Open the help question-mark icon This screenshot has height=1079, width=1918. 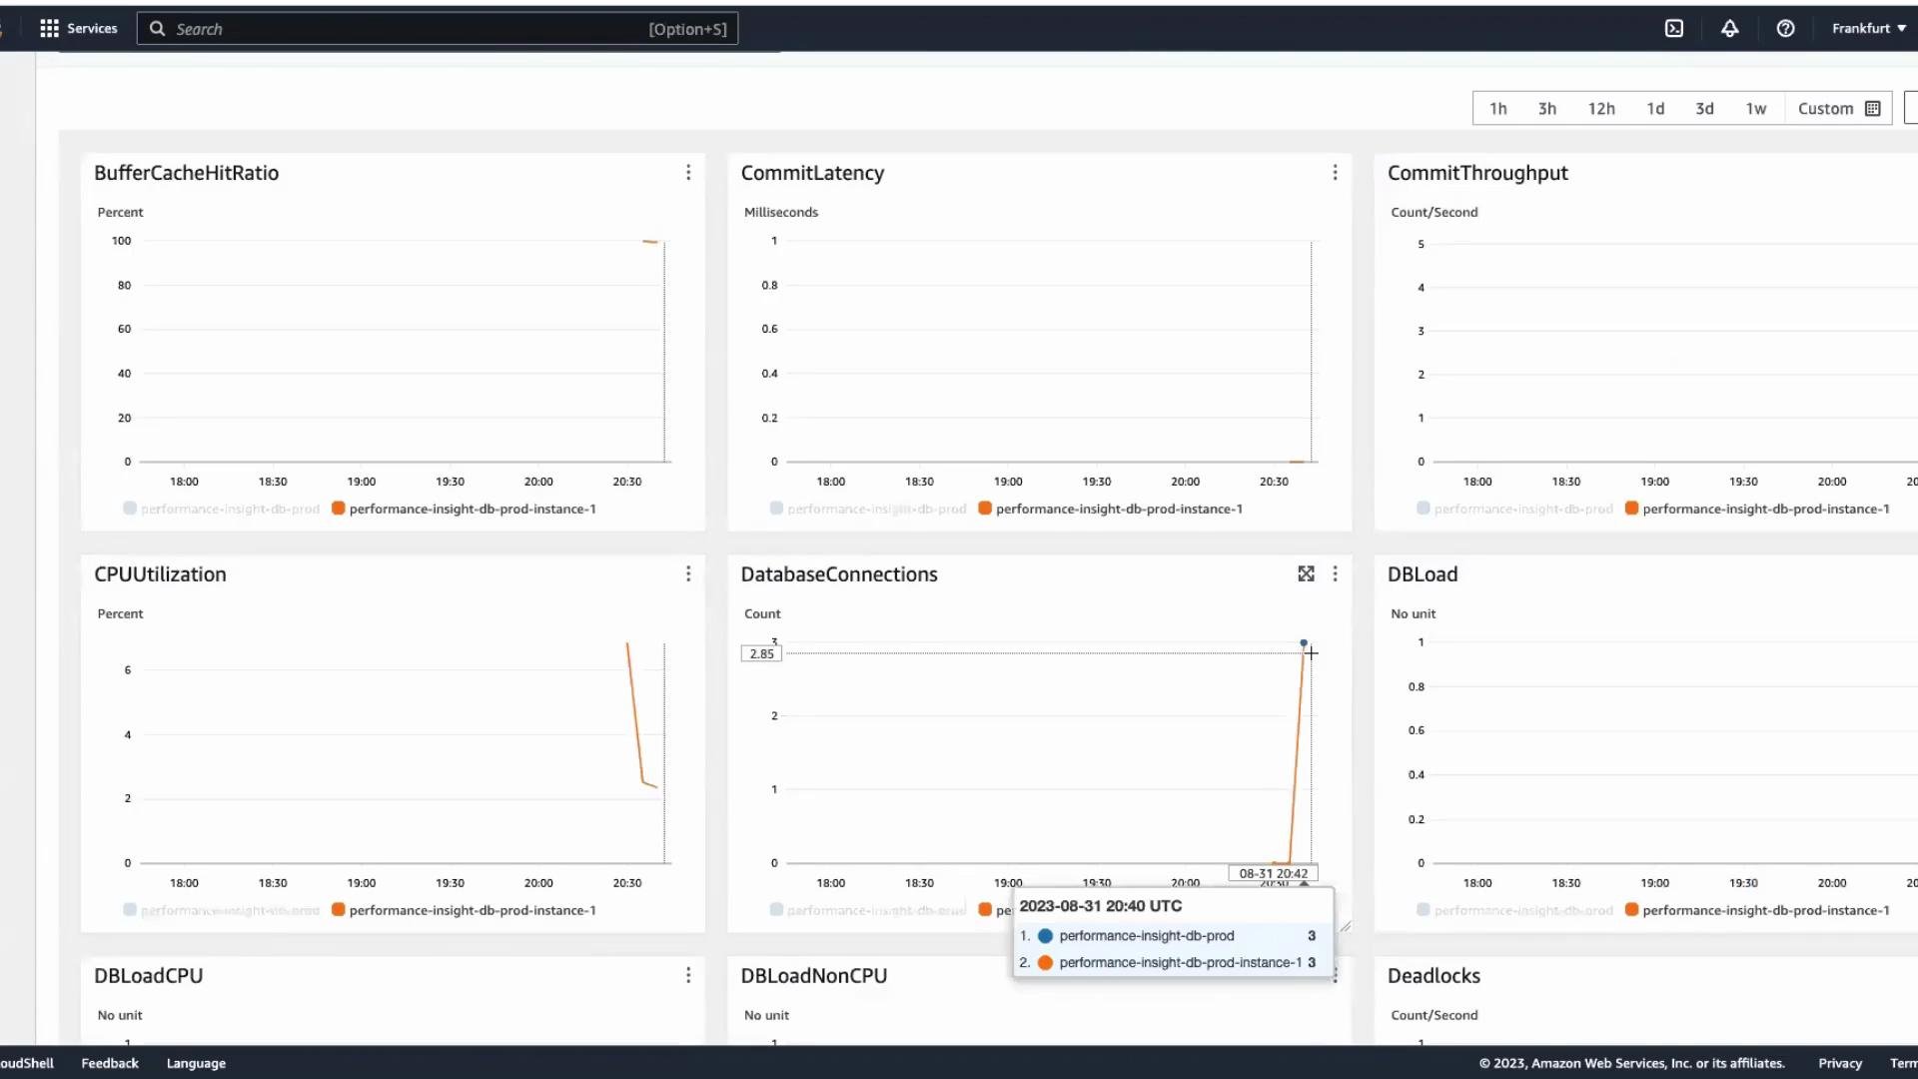(1785, 28)
